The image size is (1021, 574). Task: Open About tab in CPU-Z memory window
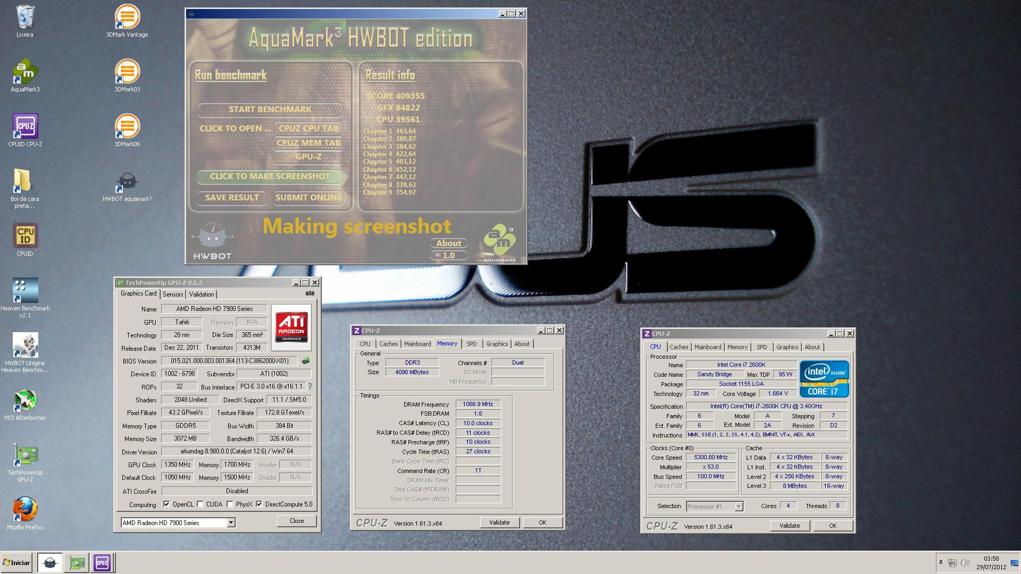tap(522, 344)
